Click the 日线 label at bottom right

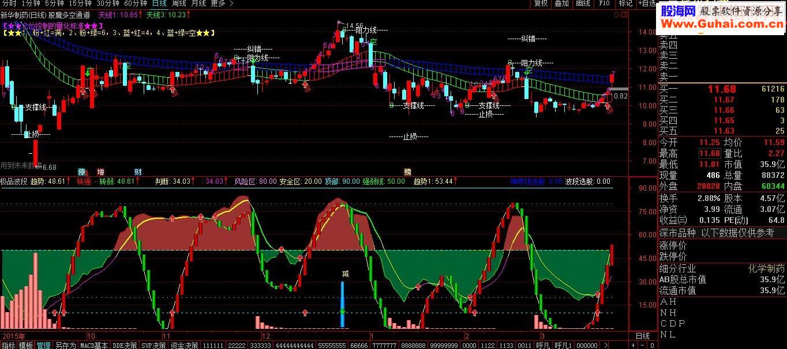pyautogui.click(x=643, y=336)
